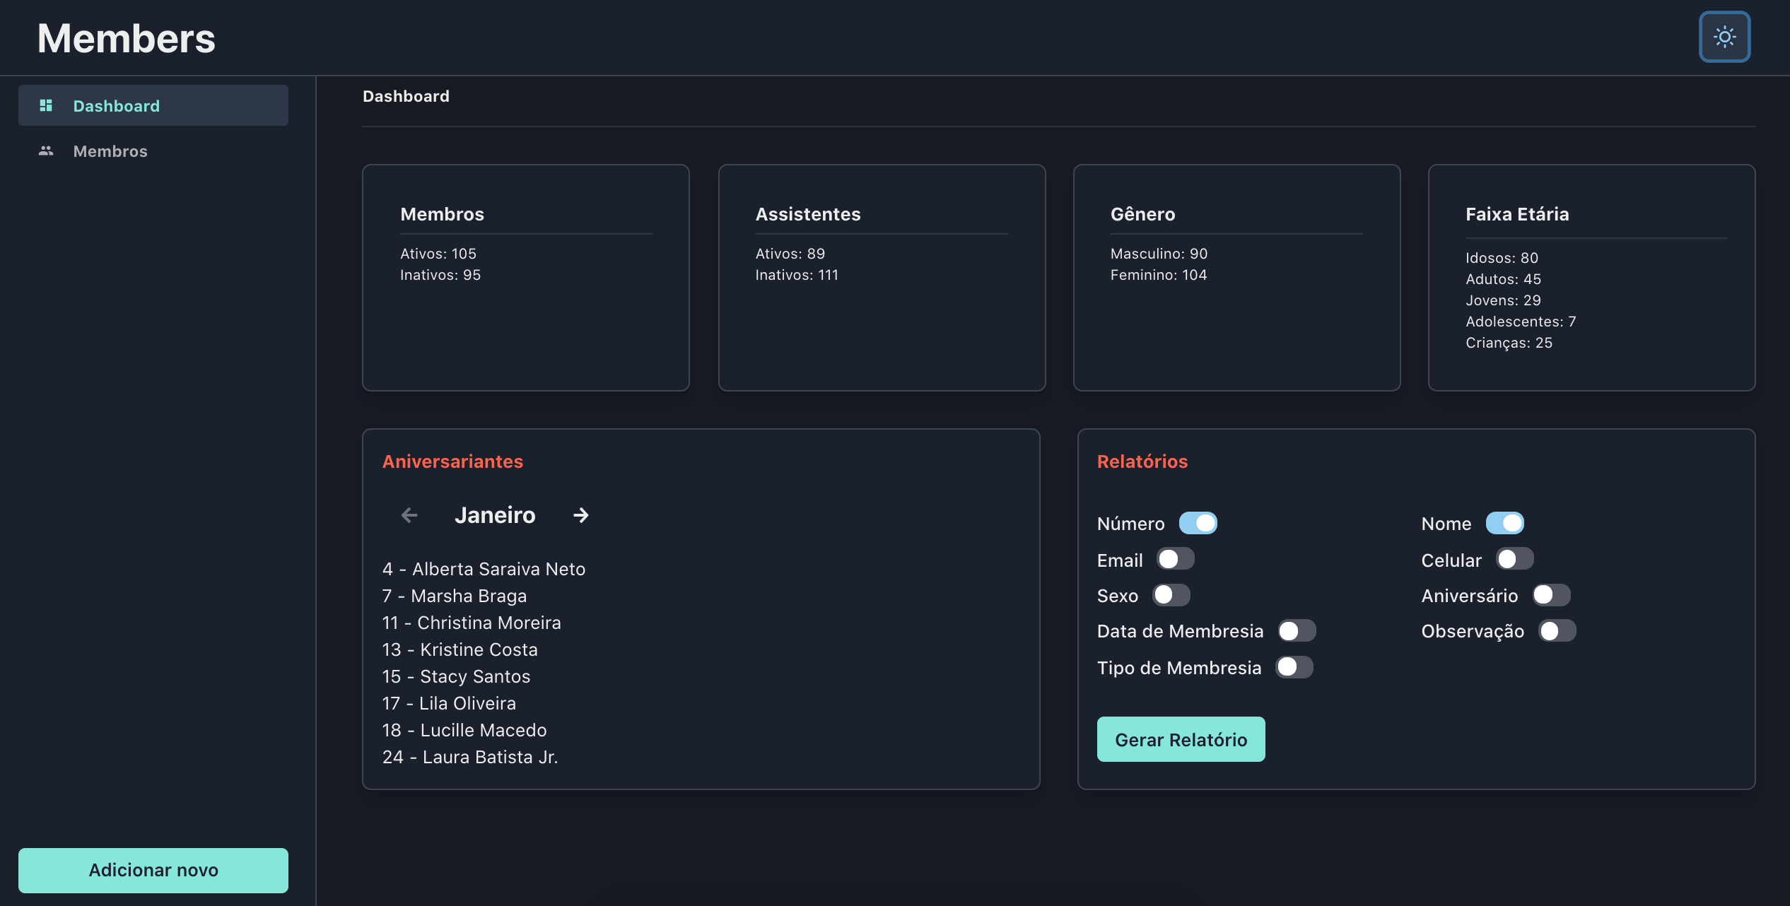Switch on Aniversário toggle
The width and height of the screenshot is (1790, 906).
click(1551, 595)
